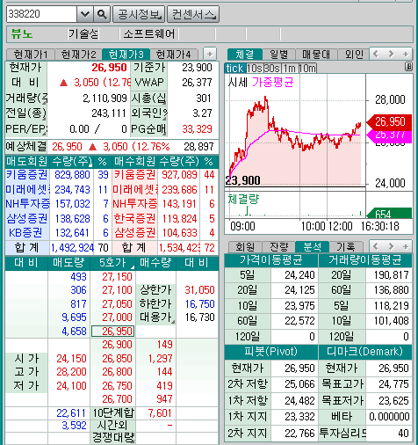Click next arrow next to 외인 tab
Screen dimensions: 418x445
tap(391, 54)
